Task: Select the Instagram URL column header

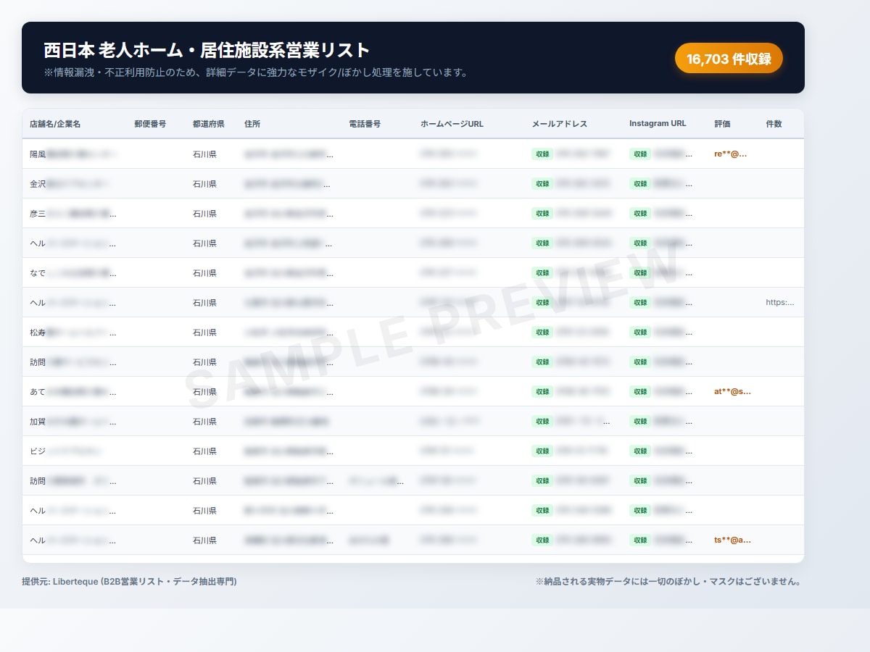Action: pos(658,123)
